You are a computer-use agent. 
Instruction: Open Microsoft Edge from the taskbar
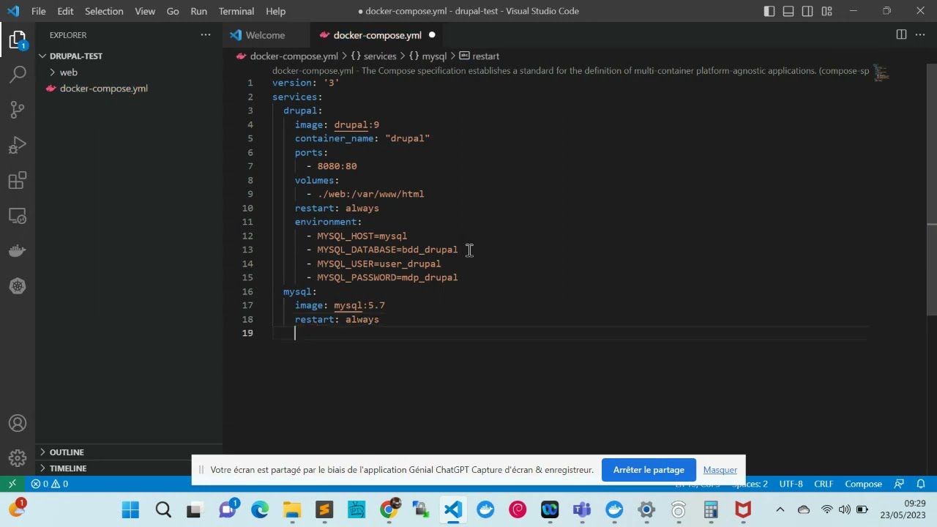[260, 510]
